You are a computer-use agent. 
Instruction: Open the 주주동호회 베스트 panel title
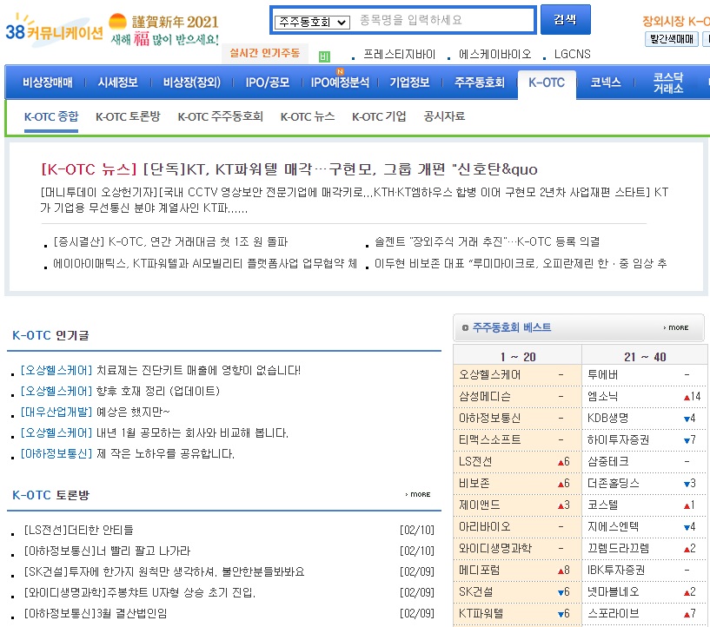coord(512,327)
